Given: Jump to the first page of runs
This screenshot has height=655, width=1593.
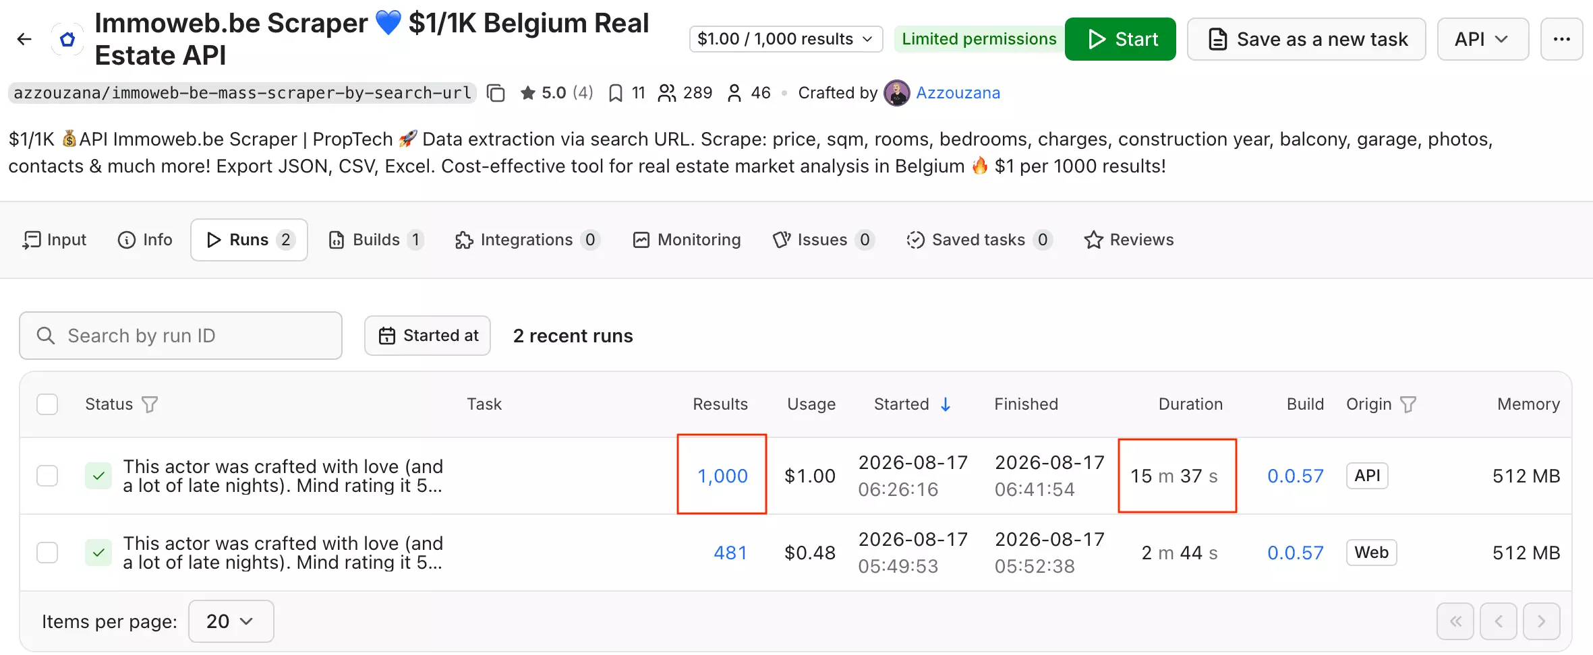Looking at the screenshot, I should [x=1455, y=621].
